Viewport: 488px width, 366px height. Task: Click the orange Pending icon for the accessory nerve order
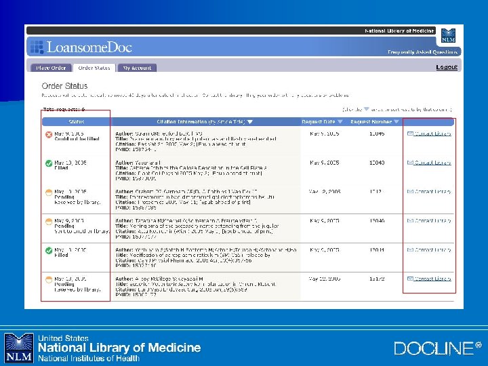[49, 222]
